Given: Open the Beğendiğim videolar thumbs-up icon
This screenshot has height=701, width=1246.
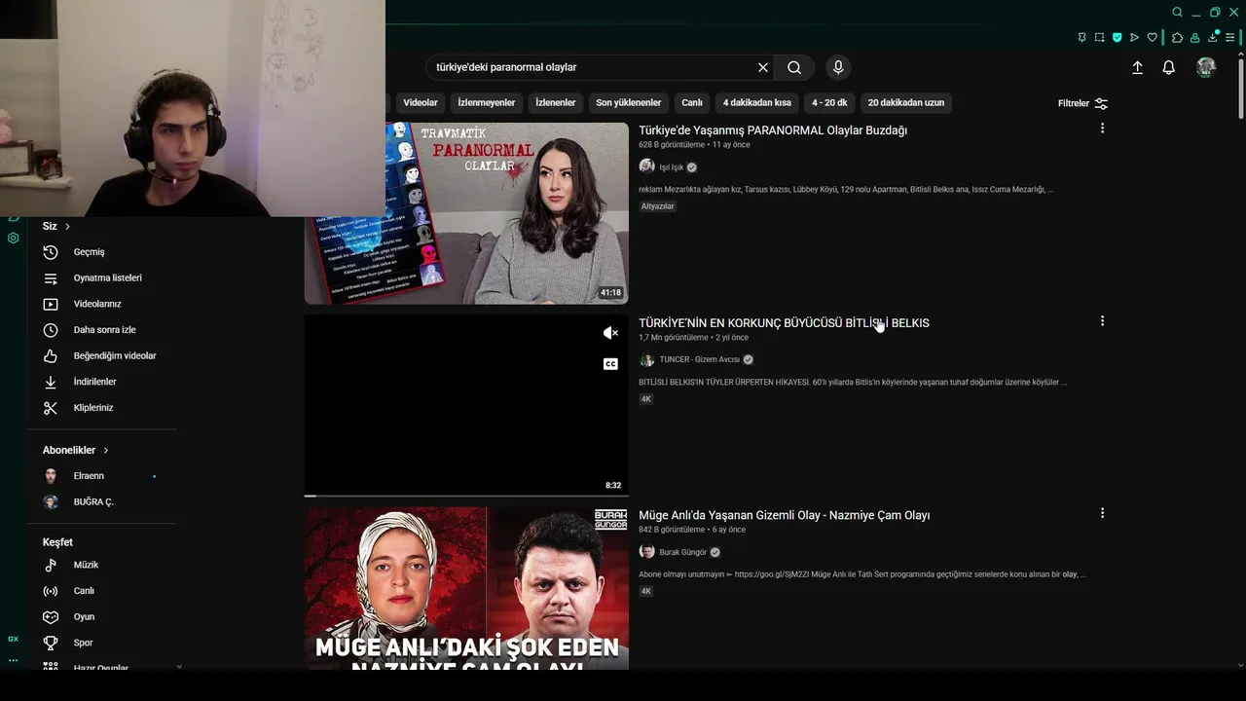Looking at the screenshot, I should [x=51, y=355].
